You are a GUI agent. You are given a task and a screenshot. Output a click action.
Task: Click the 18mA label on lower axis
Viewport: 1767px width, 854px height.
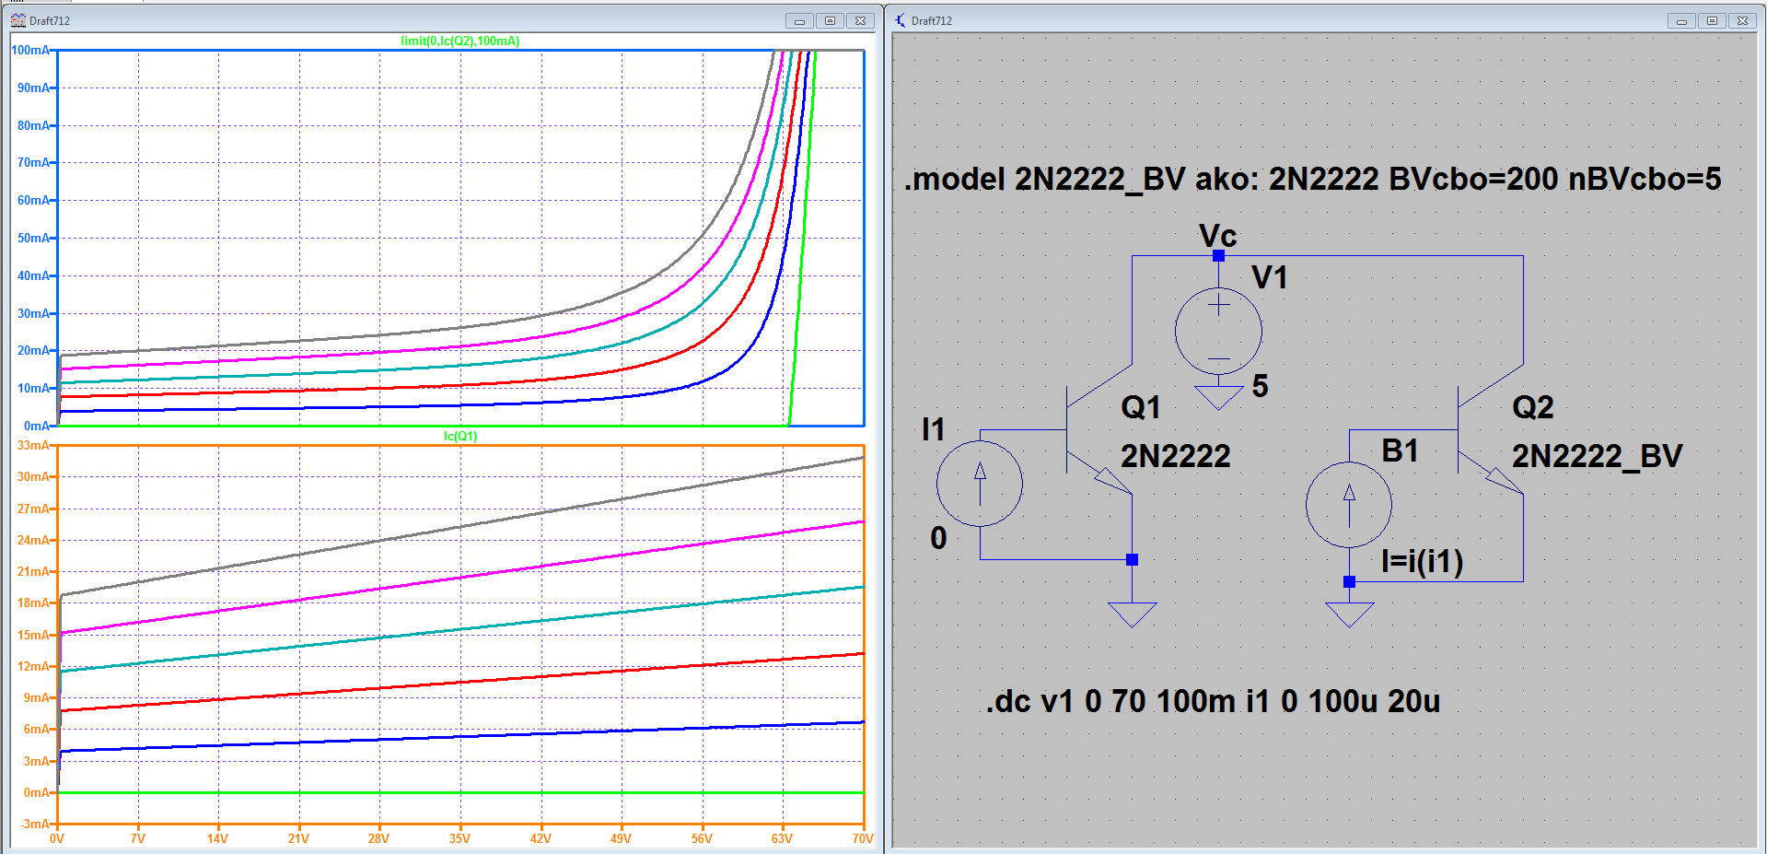coord(33,602)
